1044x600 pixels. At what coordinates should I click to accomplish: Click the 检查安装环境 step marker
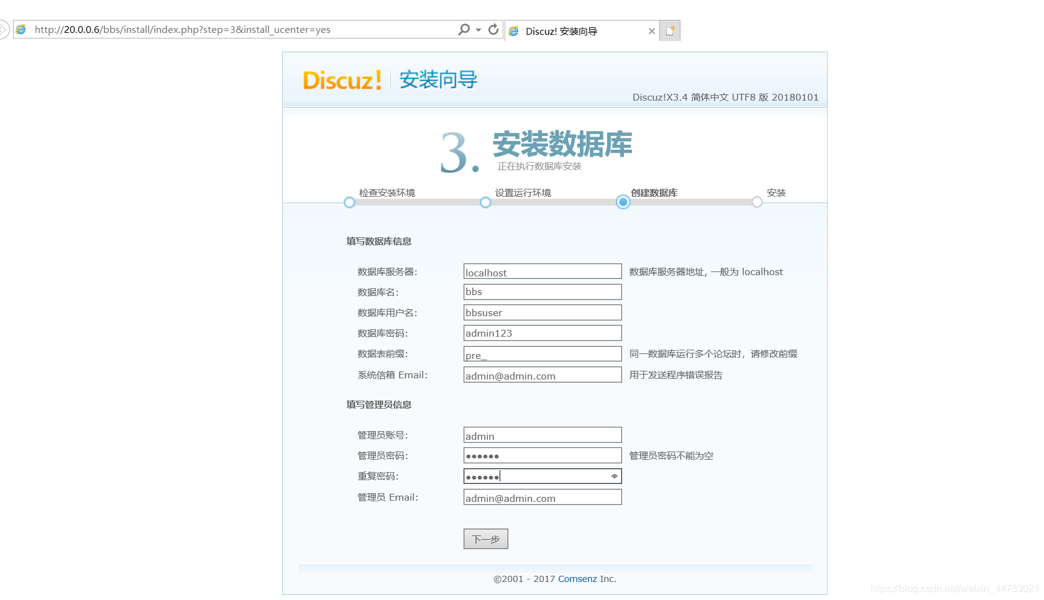[349, 202]
